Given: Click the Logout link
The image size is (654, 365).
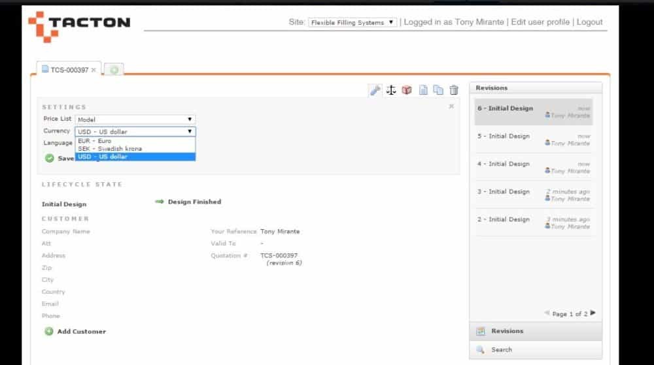Looking at the screenshot, I should 589,22.
